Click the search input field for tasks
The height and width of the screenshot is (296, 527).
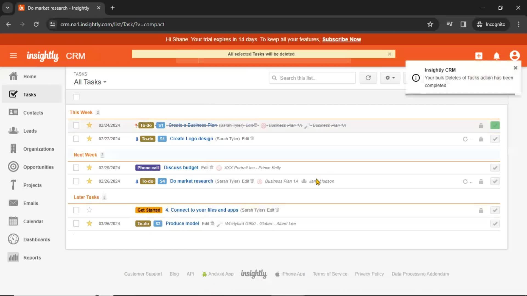click(312, 78)
